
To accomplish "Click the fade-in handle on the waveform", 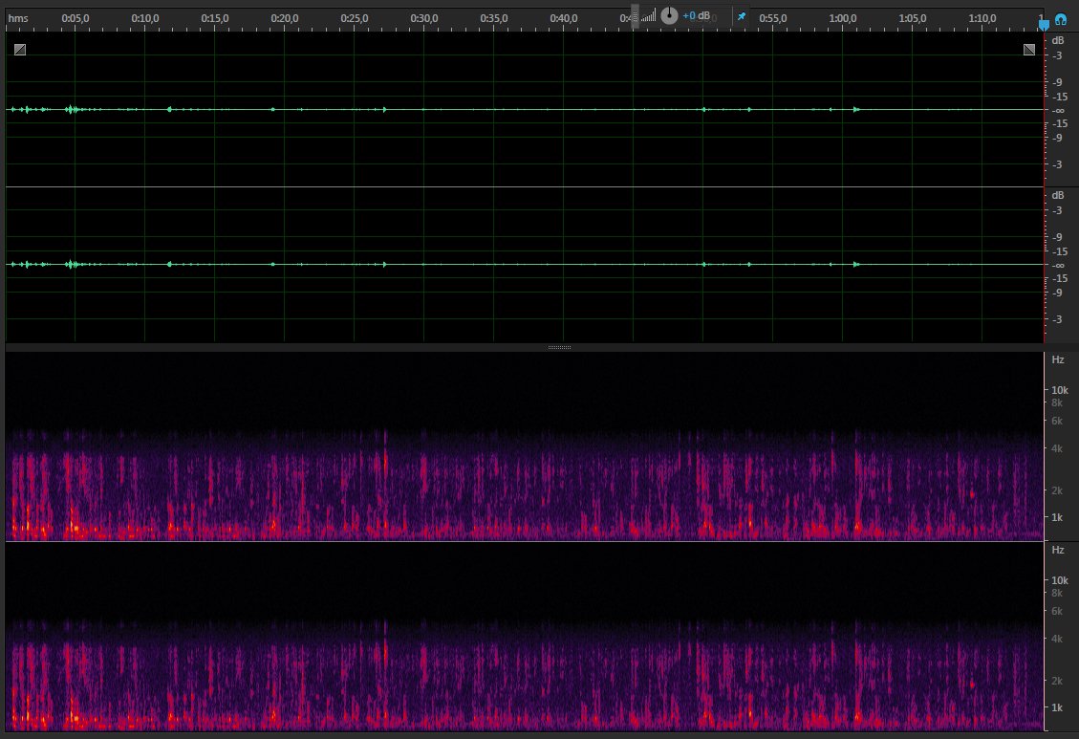I will tap(20, 50).
